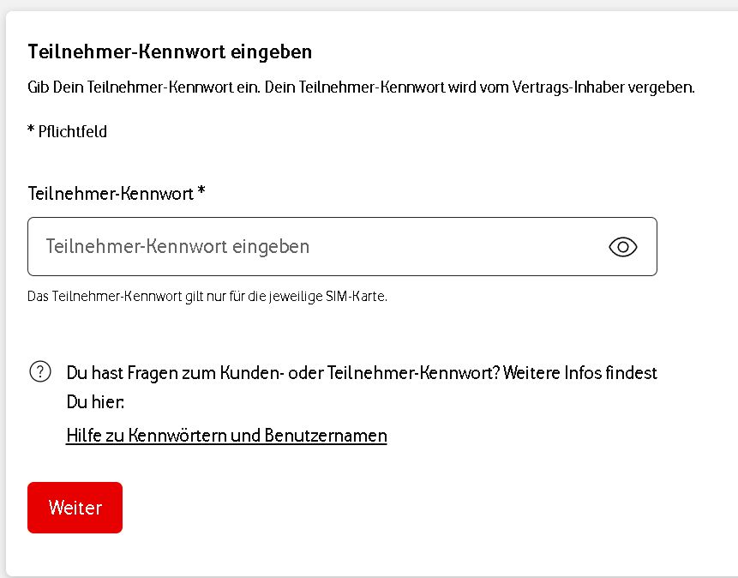Viewport: 738px width, 578px height.
Task: Open Hilfe zu Kennwörtern und Benutzernamen link
Action: (226, 436)
